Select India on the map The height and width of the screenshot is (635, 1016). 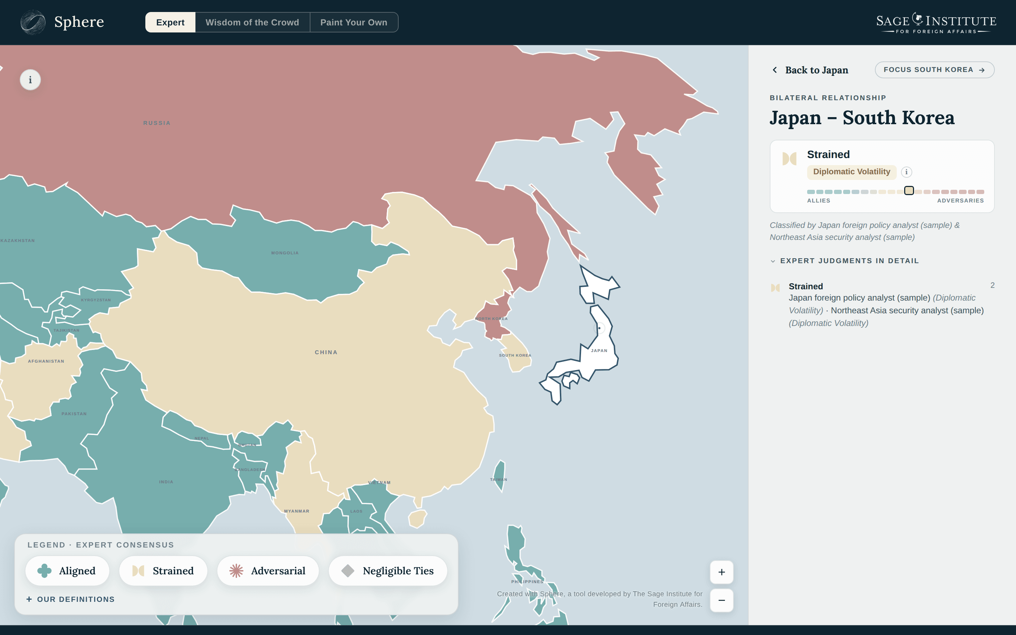point(166,482)
